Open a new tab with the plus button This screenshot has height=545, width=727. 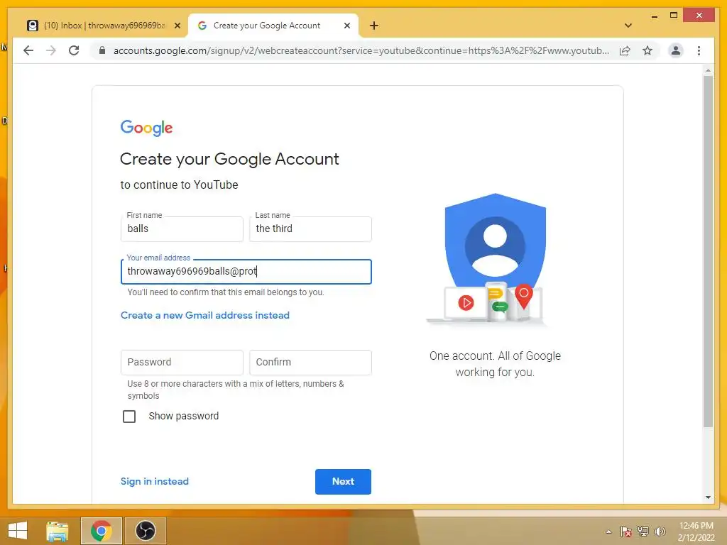(x=374, y=26)
